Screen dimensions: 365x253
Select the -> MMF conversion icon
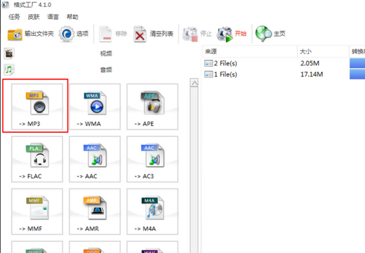coord(37,212)
